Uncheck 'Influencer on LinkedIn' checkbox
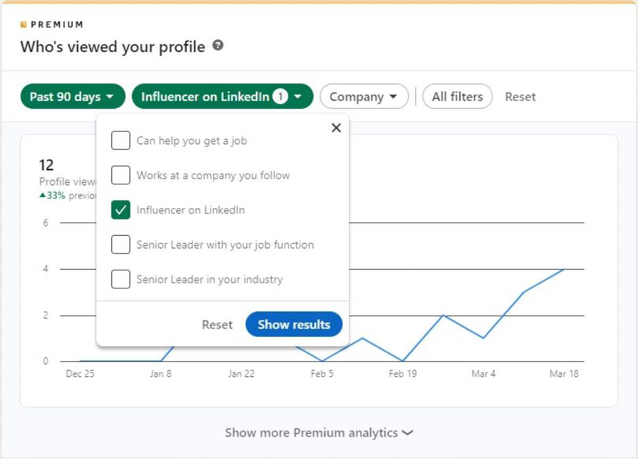 (x=121, y=210)
